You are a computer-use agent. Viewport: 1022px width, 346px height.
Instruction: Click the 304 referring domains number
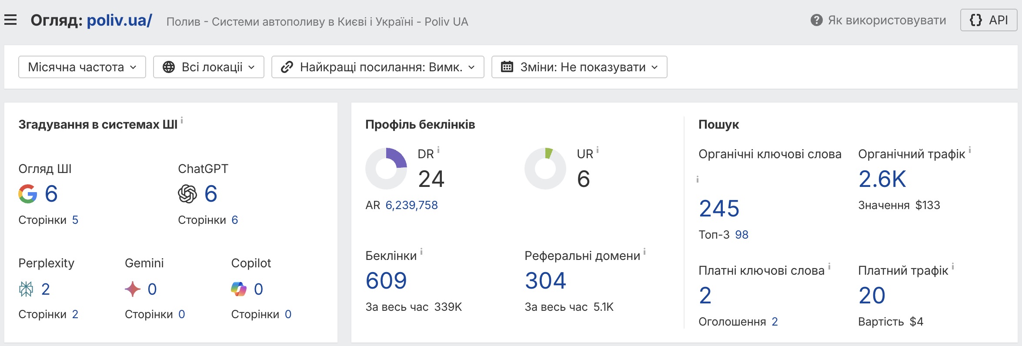pos(545,280)
